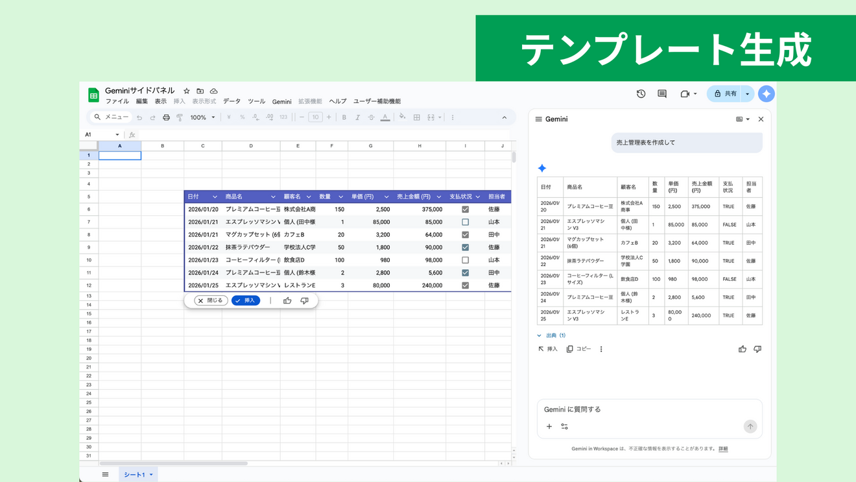Open the Gemini panel hamburger menu
This screenshot has width=856, height=482.
(x=538, y=119)
